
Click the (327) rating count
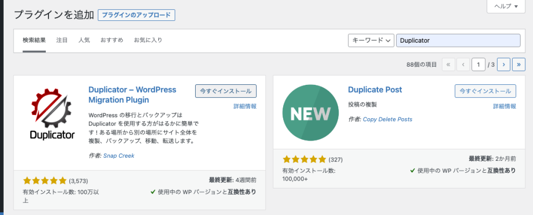point(336,160)
